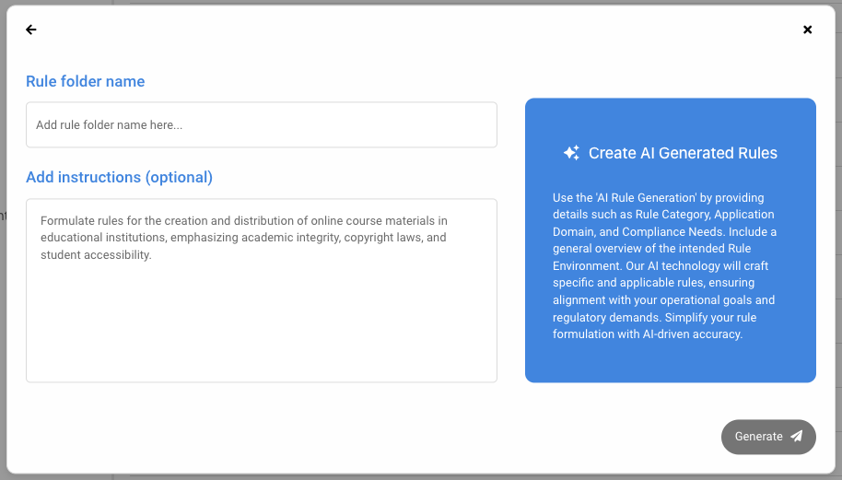Click 'student accessibility.' in instructions text
This screenshot has width=842, height=480.
coord(96,255)
